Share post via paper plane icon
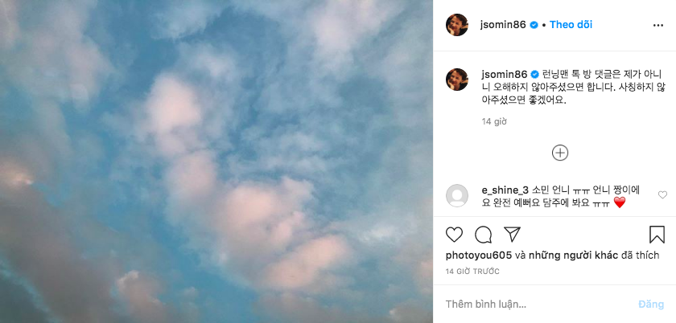 (x=512, y=235)
